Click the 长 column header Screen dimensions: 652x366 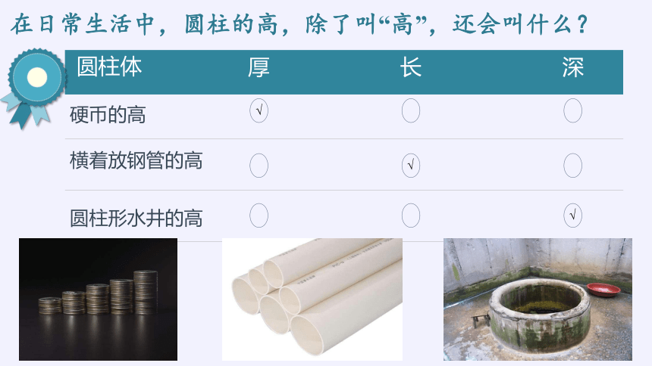(x=411, y=67)
